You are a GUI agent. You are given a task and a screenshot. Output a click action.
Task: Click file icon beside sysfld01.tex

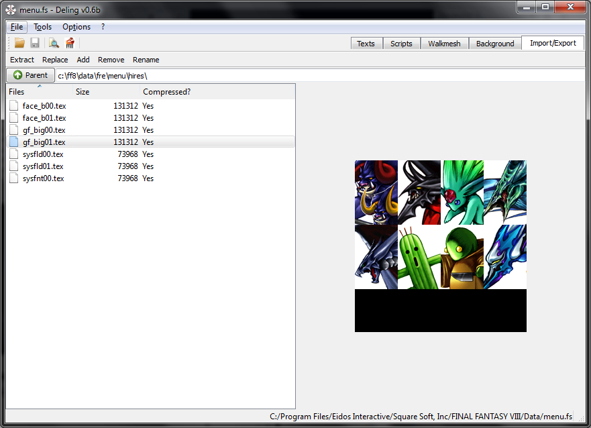pyautogui.click(x=14, y=166)
